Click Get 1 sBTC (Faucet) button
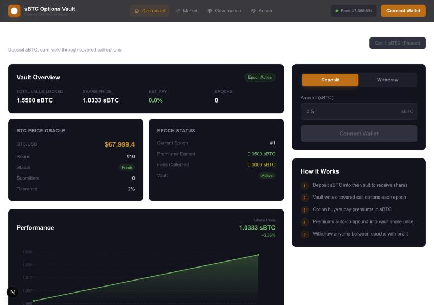434x305 pixels. tap(398, 43)
